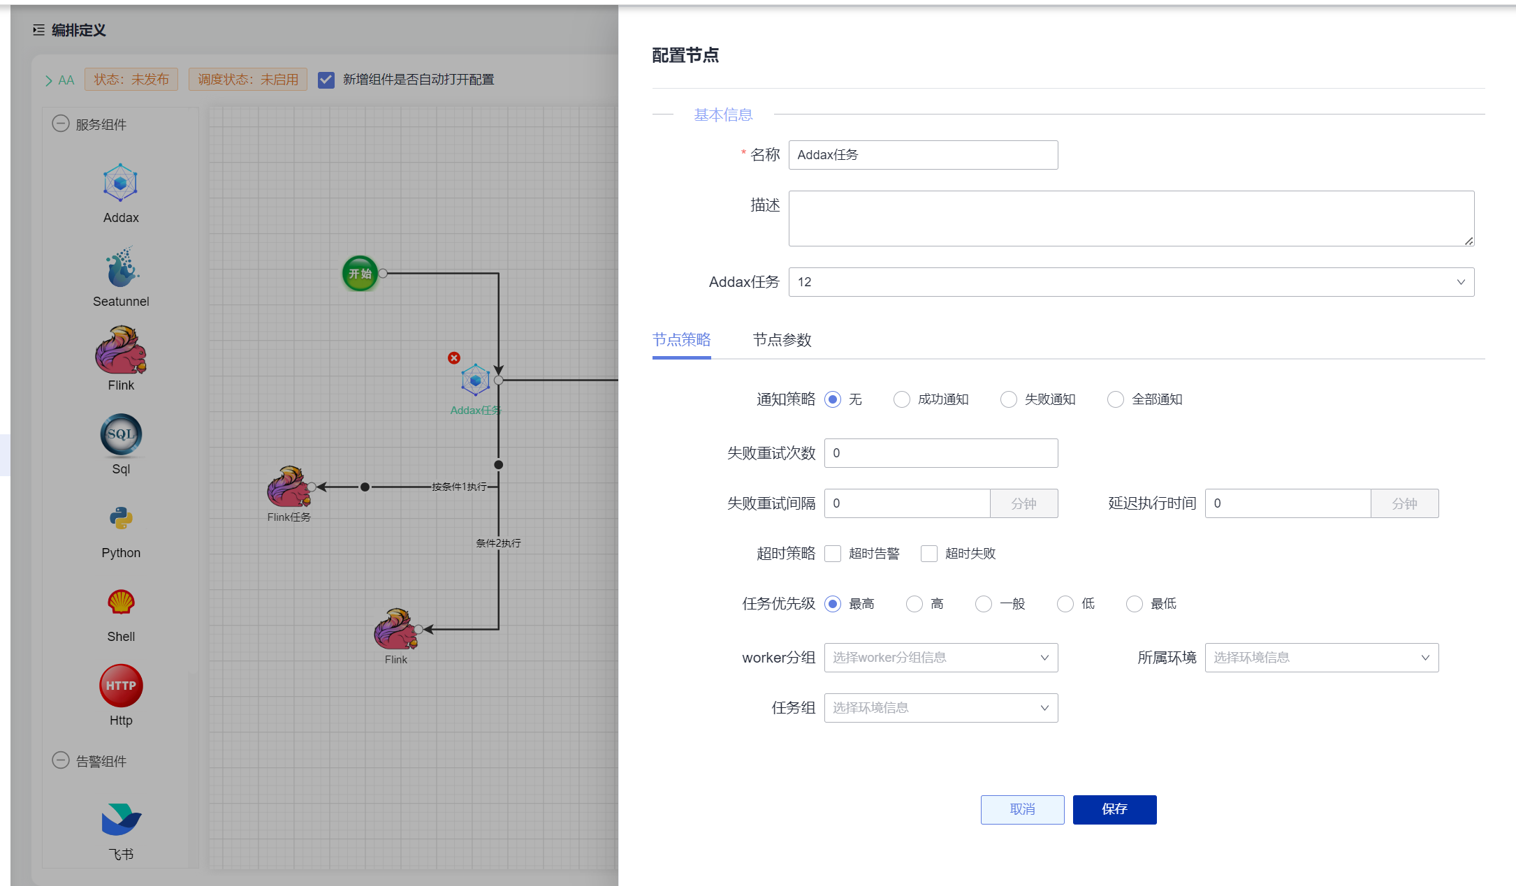1516x886 pixels.
Task: Select the Python component icon
Action: coord(121,518)
